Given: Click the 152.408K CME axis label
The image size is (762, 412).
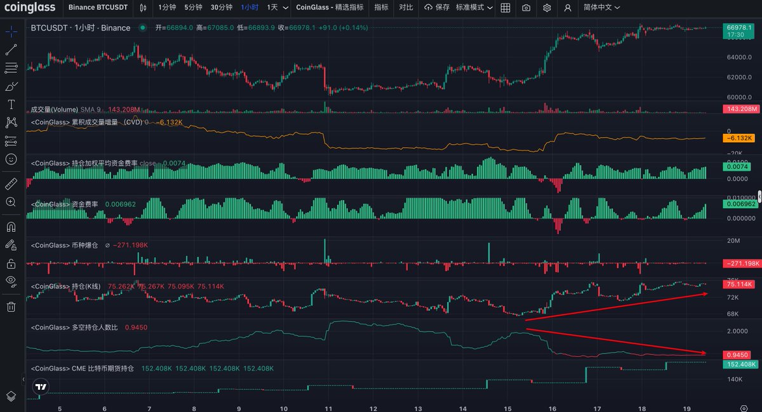Looking at the screenshot, I should (x=740, y=364).
